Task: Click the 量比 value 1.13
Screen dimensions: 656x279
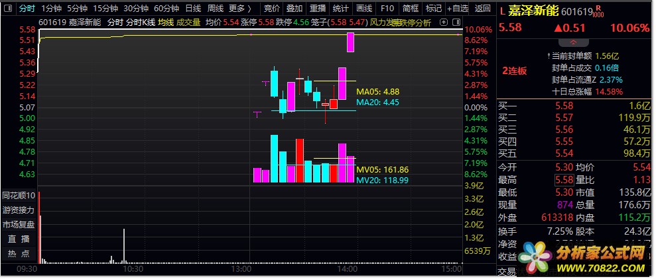Action: tap(643, 180)
